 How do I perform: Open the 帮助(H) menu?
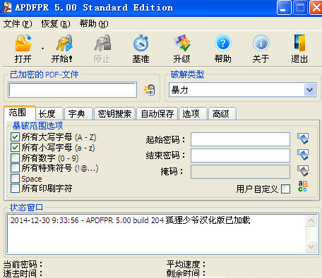pyautogui.click(x=94, y=24)
